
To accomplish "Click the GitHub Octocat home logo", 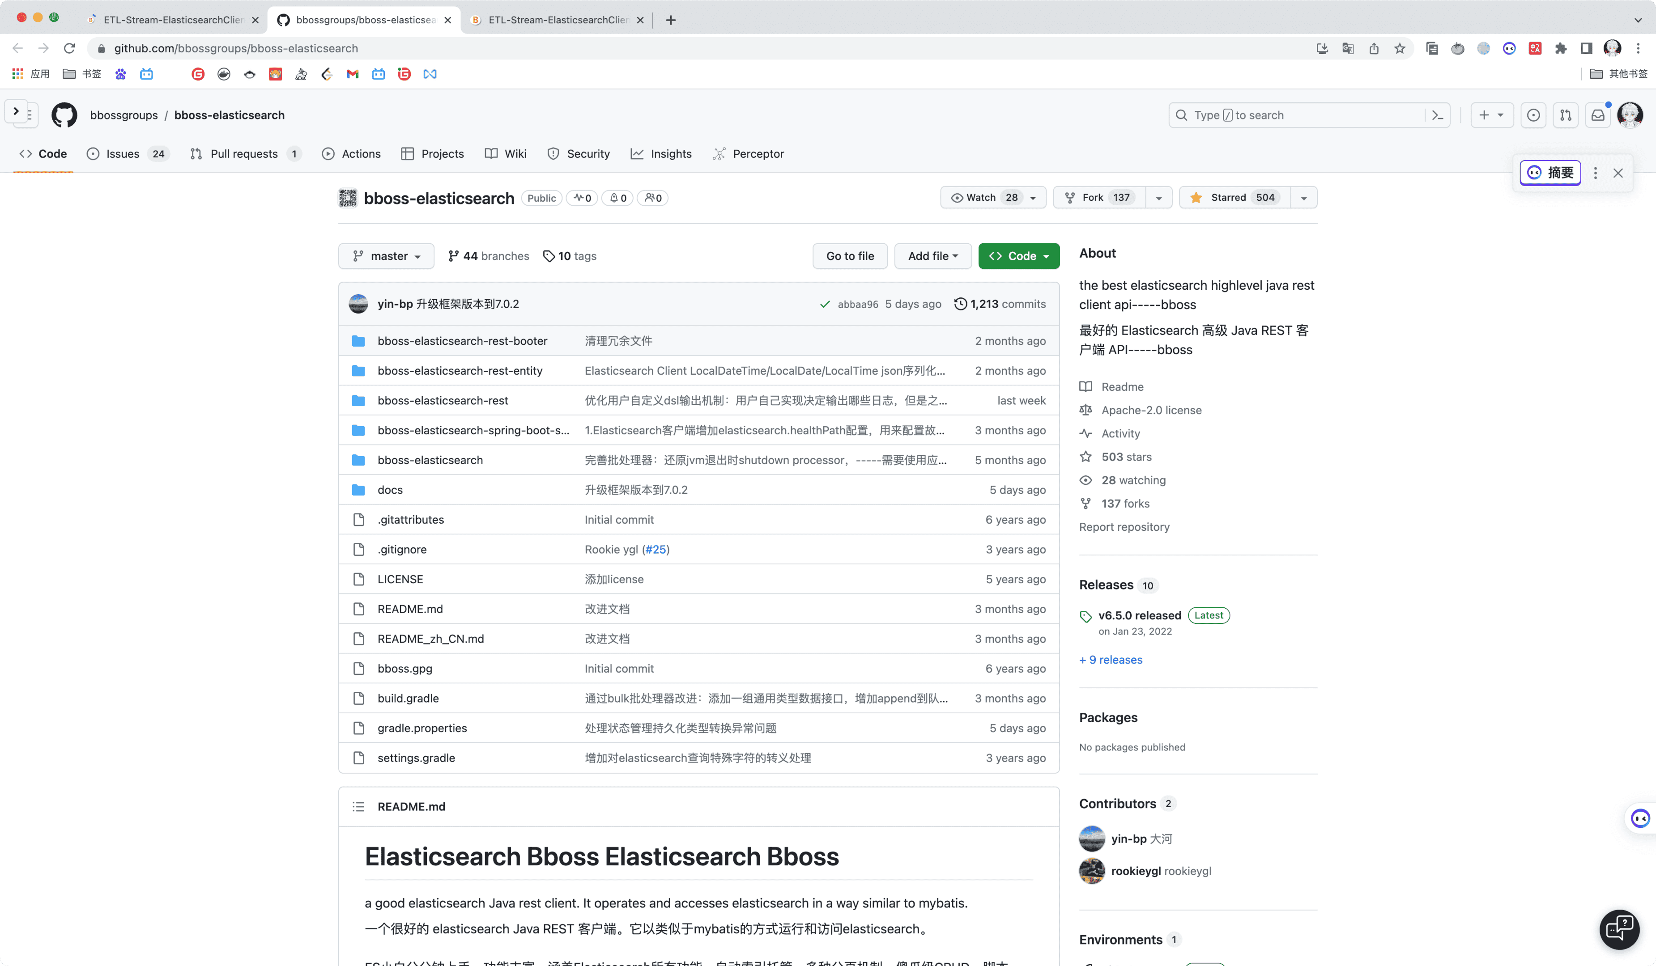I will pos(64,115).
